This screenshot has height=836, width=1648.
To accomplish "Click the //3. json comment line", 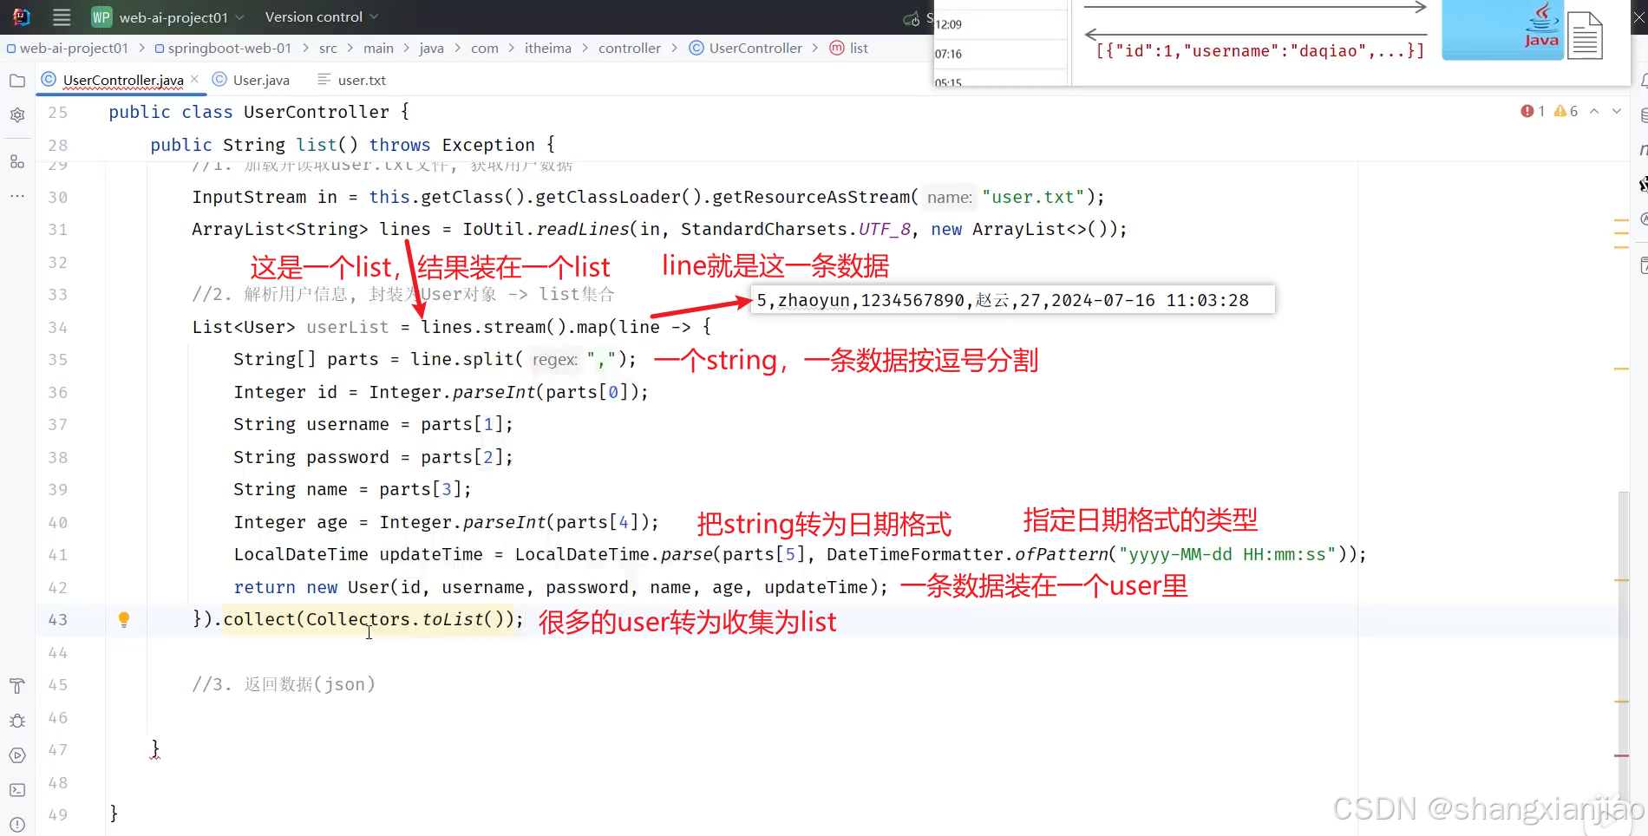I will point(284,684).
